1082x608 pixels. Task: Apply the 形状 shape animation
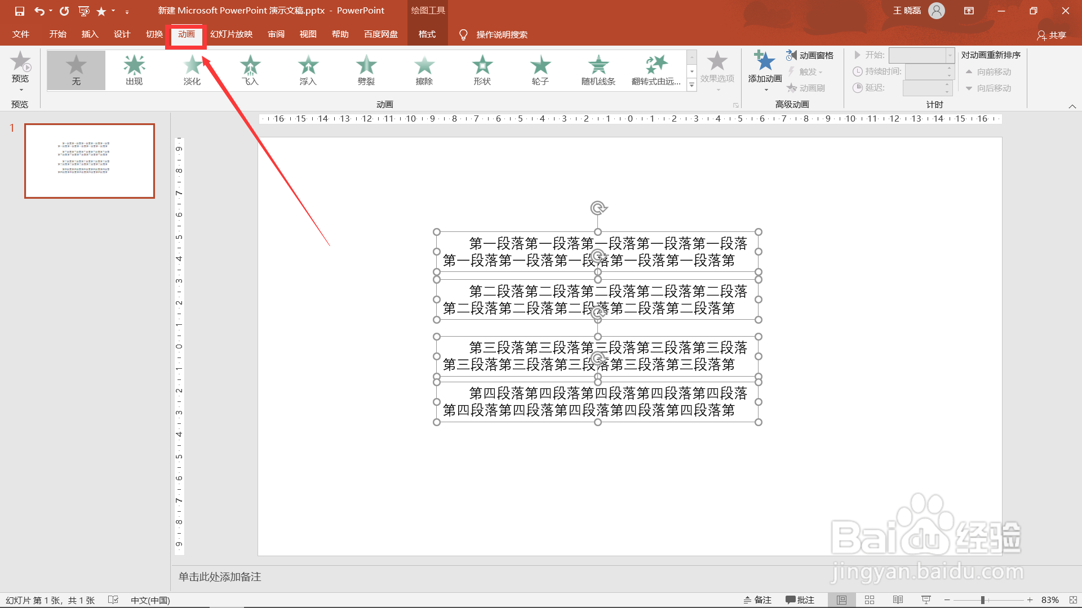pyautogui.click(x=482, y=70)
